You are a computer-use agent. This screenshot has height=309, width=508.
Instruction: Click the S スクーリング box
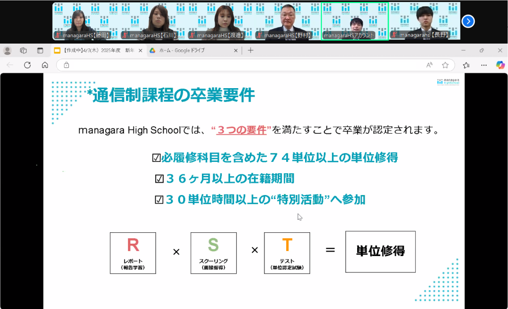213,253
